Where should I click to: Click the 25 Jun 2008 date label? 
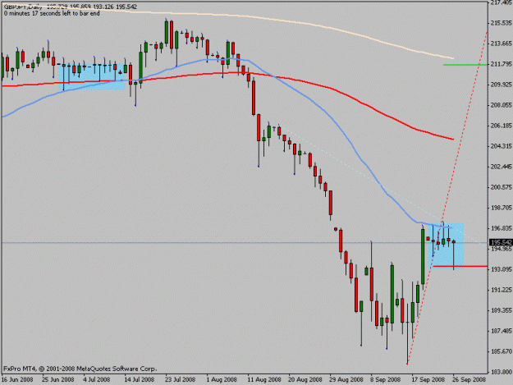click(x=58, y=380)
